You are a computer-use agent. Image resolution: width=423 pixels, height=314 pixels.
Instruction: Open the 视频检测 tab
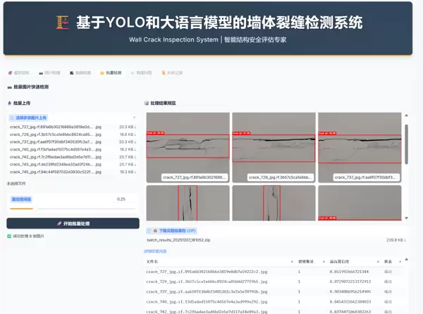click(x=80, y=73)
